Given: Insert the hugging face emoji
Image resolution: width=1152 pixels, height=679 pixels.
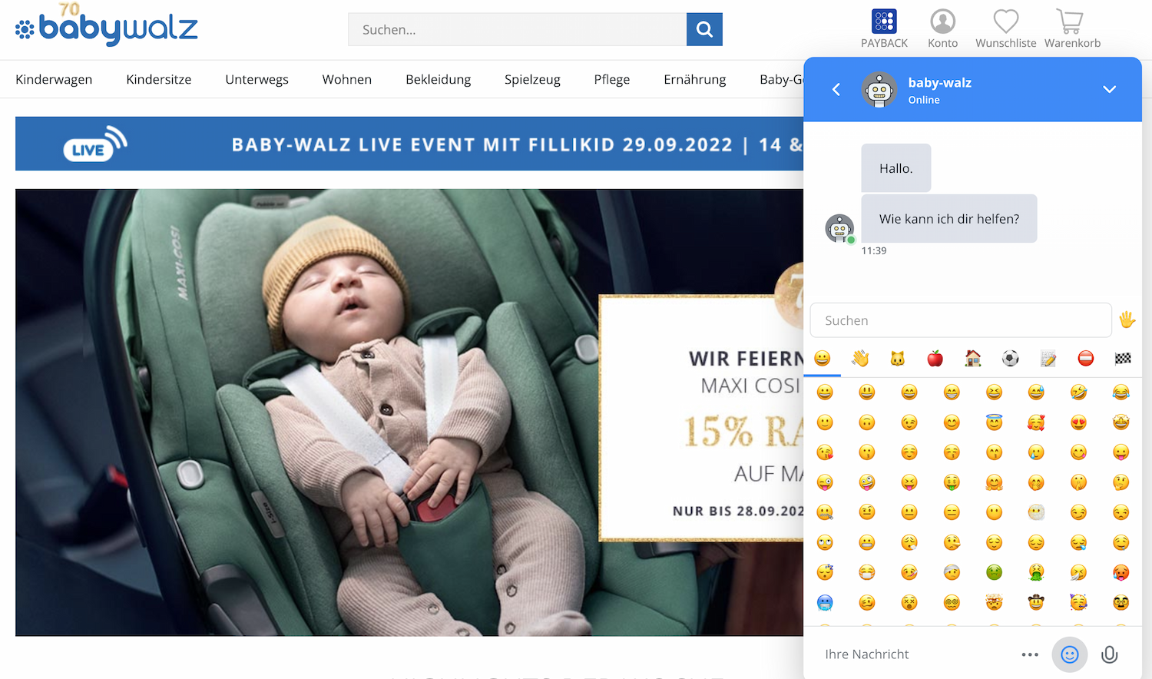Looking at the screenshot, I should (x=994, y=482).
